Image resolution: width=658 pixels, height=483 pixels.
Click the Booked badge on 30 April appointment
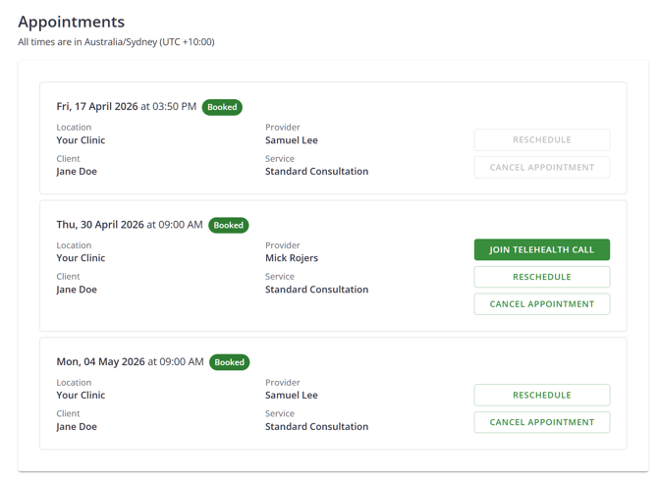point(228,225)
